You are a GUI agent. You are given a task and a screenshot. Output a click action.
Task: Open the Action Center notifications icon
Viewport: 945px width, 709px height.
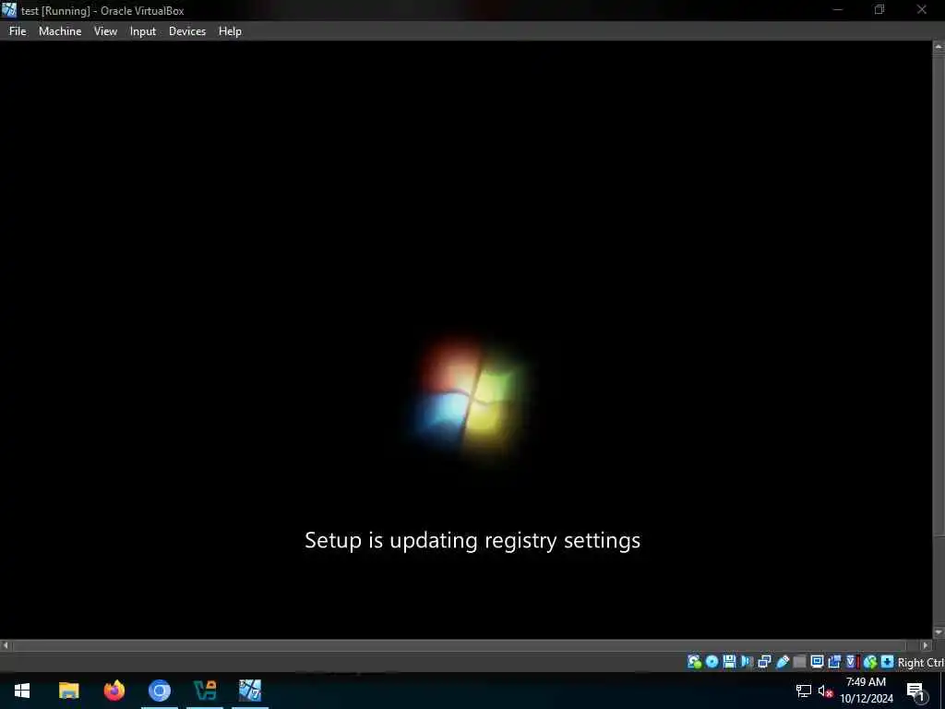(x=916, y=691)
